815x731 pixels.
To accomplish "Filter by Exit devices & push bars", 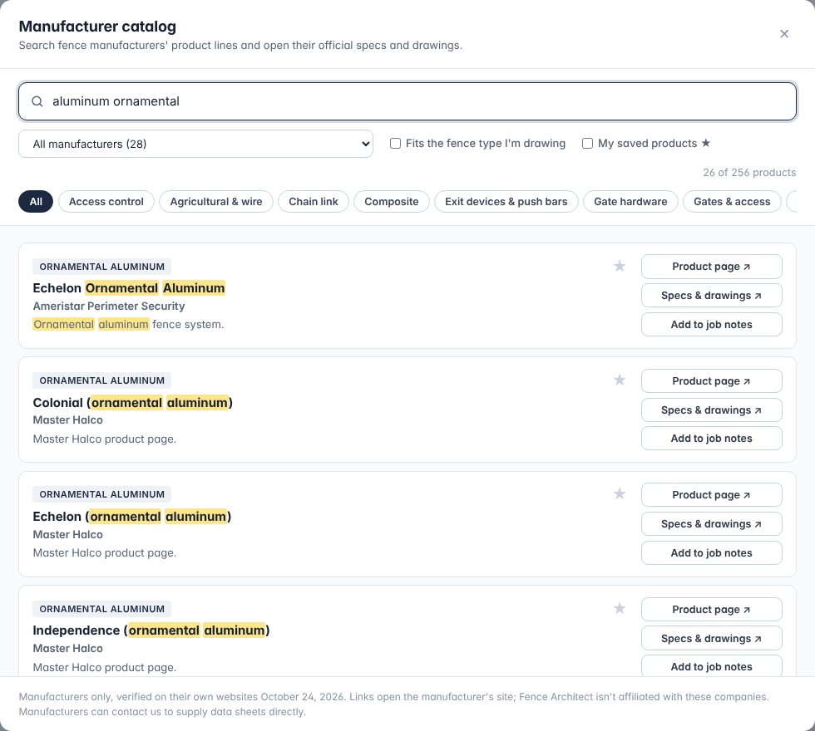I will point(506,201).
